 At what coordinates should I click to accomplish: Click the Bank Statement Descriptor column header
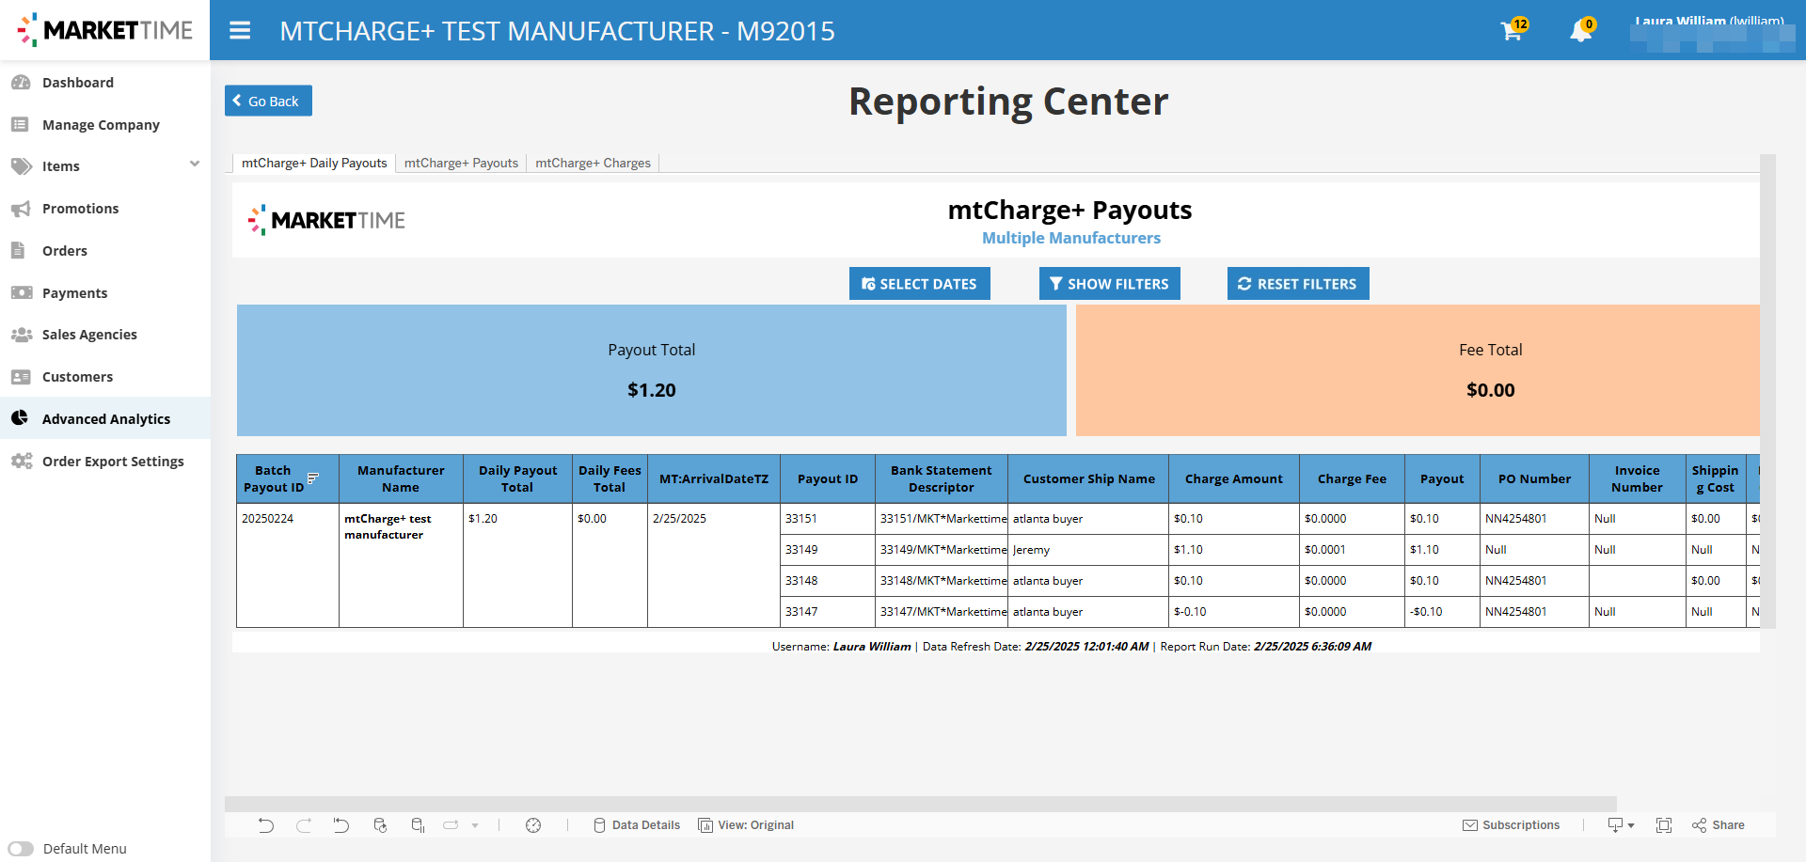(942, 478)
